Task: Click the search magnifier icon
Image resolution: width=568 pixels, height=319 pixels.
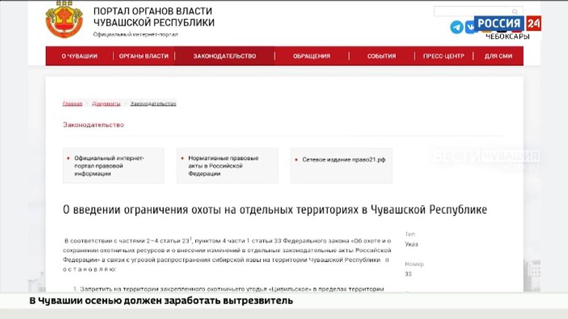Action: click(515, 12)
